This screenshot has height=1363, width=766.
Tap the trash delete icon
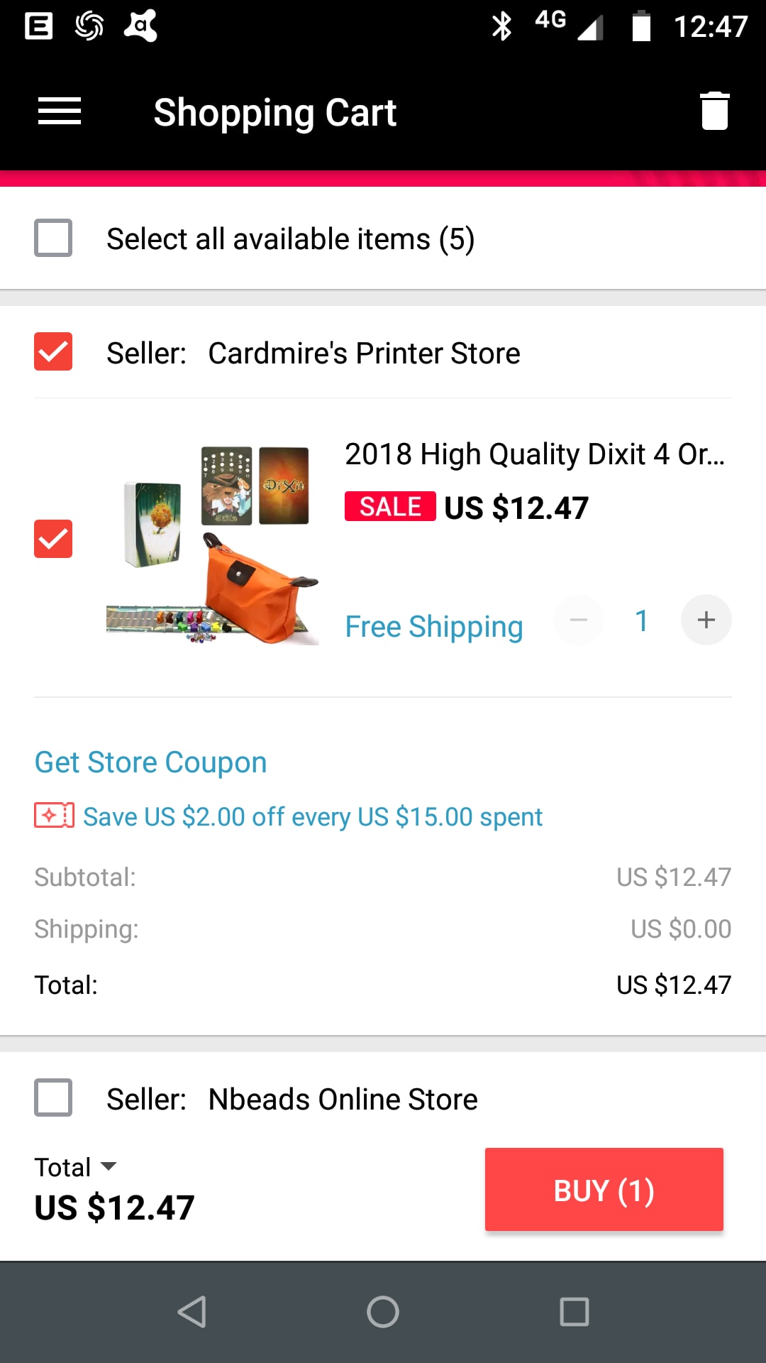[x=714, y=111]
